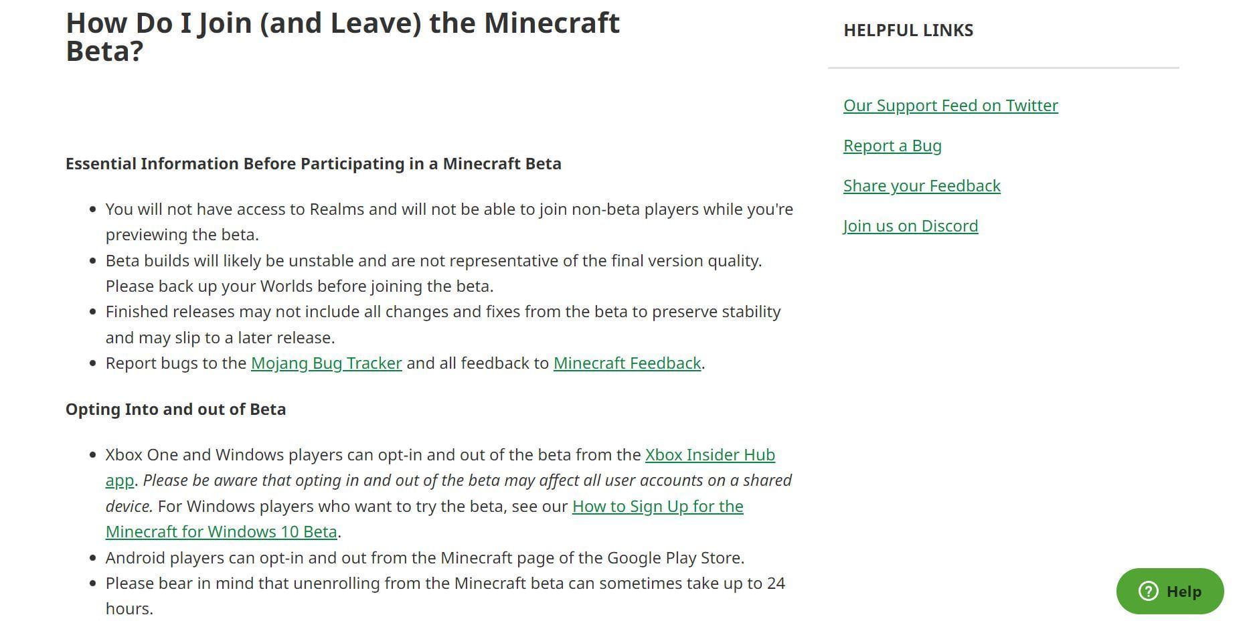Open the Xbox Insider Hub link

[x=710, y=455]
